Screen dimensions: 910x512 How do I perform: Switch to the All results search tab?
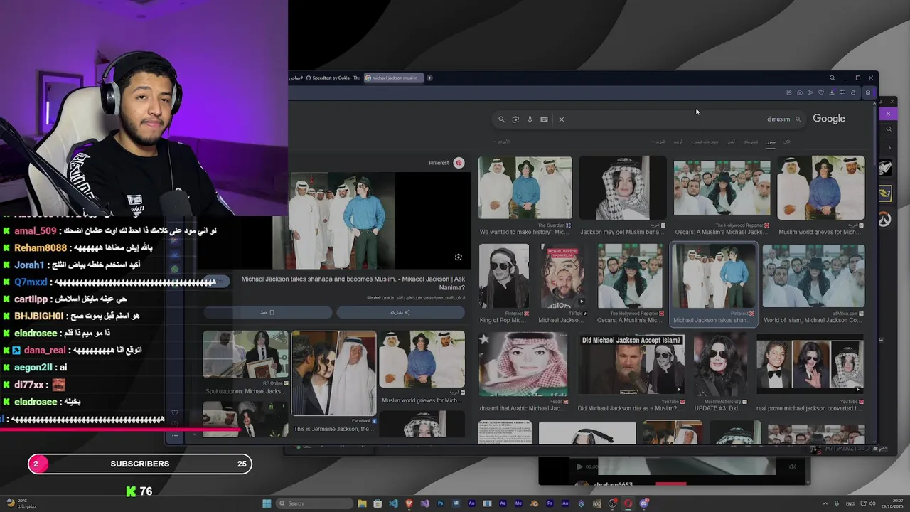[x=787, y=142]
